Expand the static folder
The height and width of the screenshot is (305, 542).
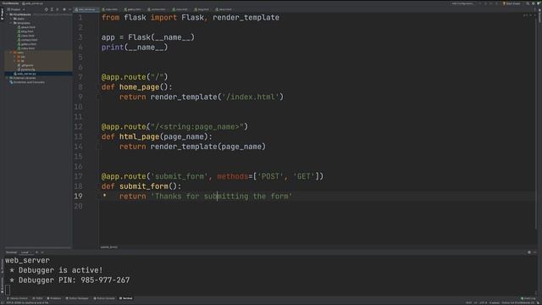coord(11,19)
